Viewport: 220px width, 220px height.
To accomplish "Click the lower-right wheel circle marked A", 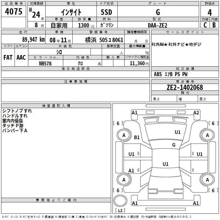I will point(207,180).
